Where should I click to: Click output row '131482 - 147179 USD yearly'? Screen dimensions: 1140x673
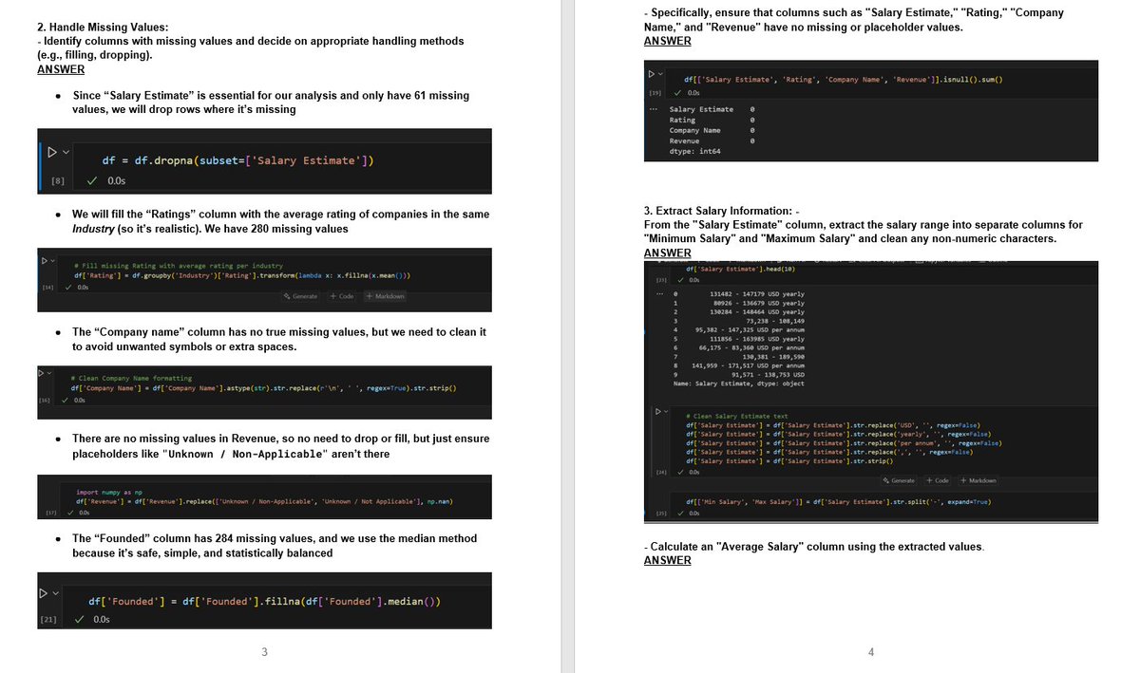(x=757, y=294)
